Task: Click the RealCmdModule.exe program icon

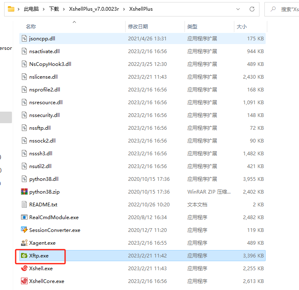Action: pos(24,217)
